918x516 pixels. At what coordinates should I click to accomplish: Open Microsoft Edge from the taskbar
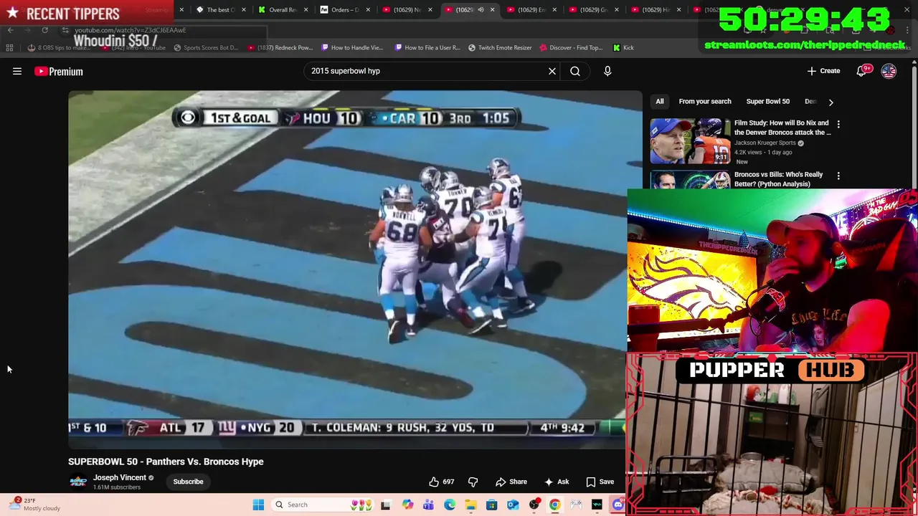(x=450, y=505)
